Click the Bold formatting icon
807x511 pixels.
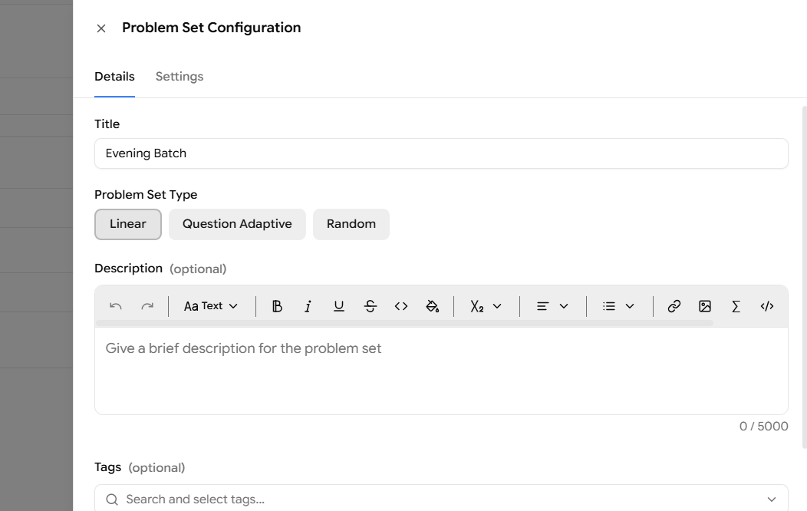pos(277,306)
